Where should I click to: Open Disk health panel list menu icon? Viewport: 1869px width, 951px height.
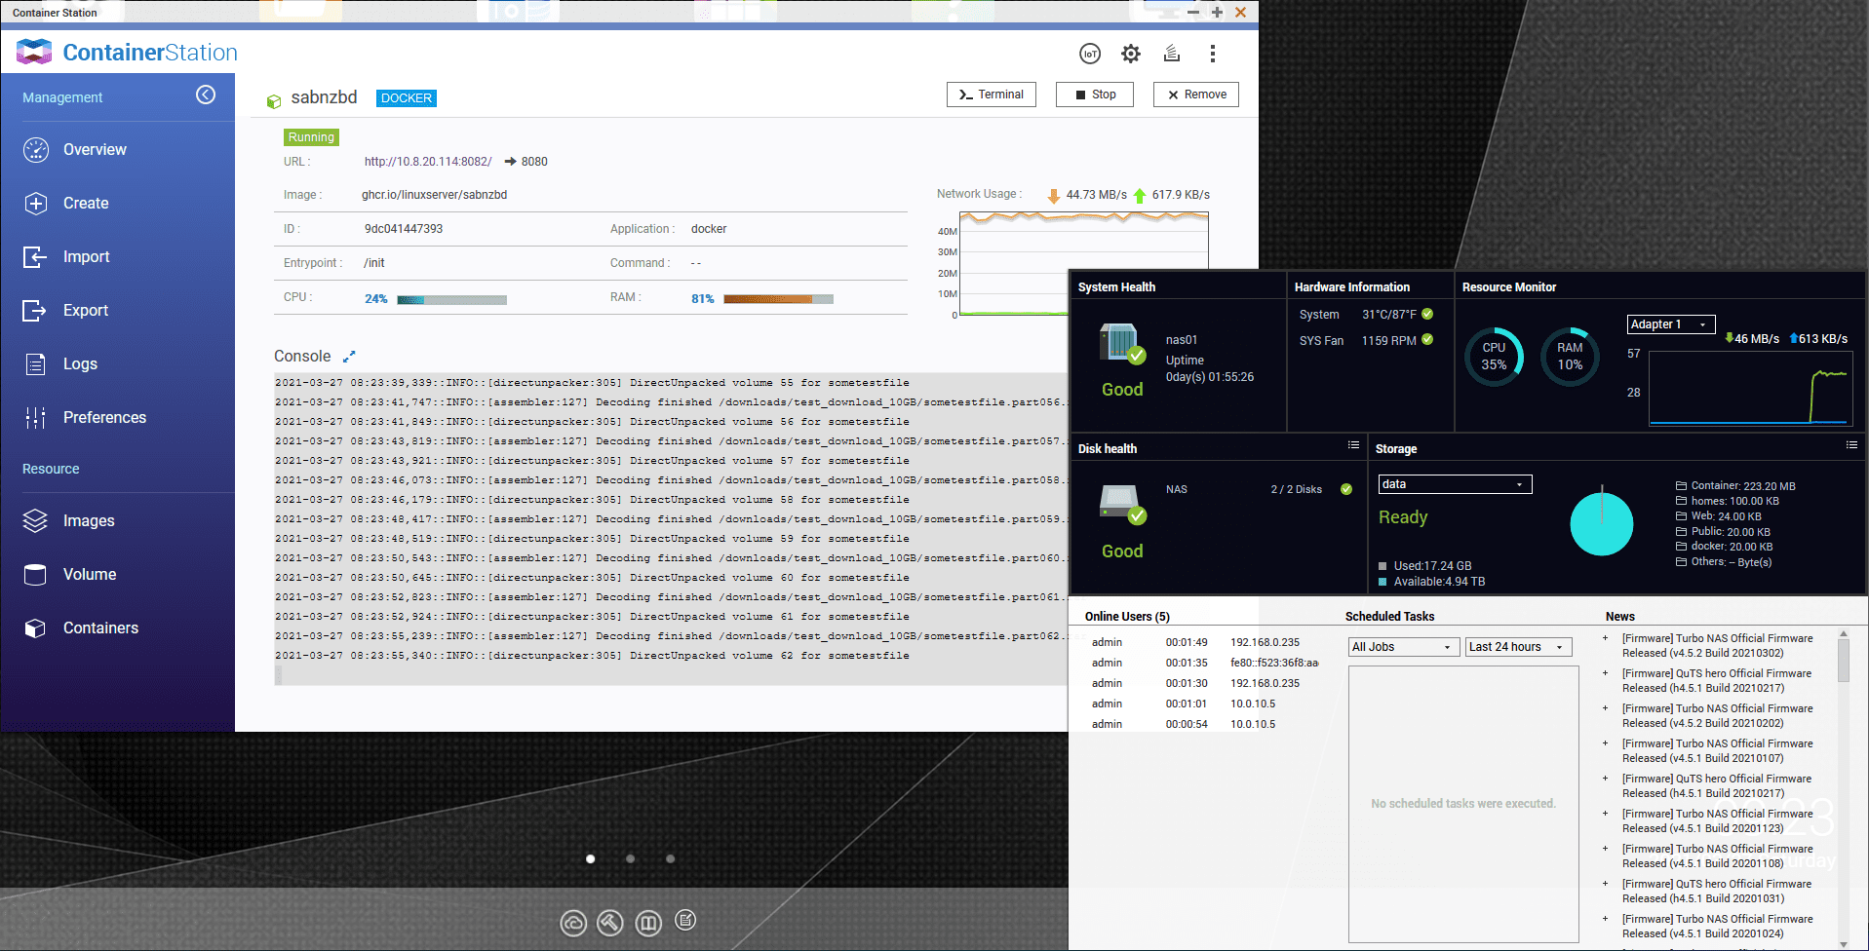pos(1353,445)
